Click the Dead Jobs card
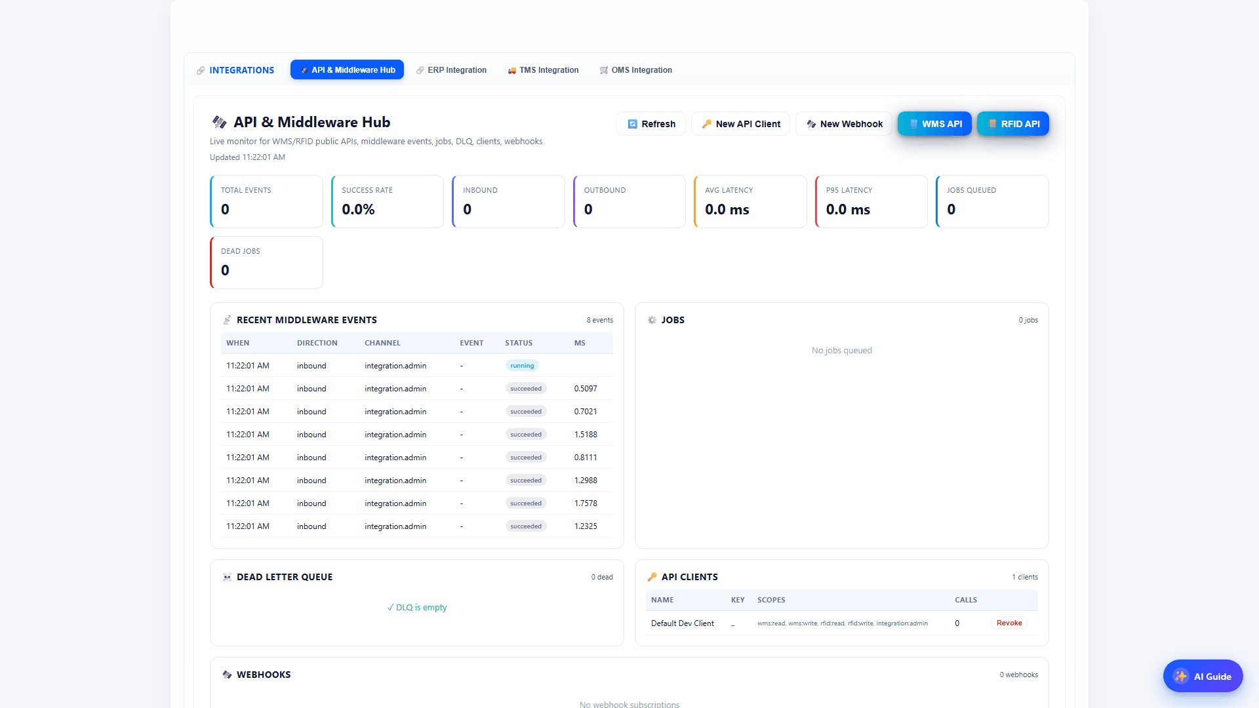Screen dimensions: 1259x708 (x=266, y=262)
